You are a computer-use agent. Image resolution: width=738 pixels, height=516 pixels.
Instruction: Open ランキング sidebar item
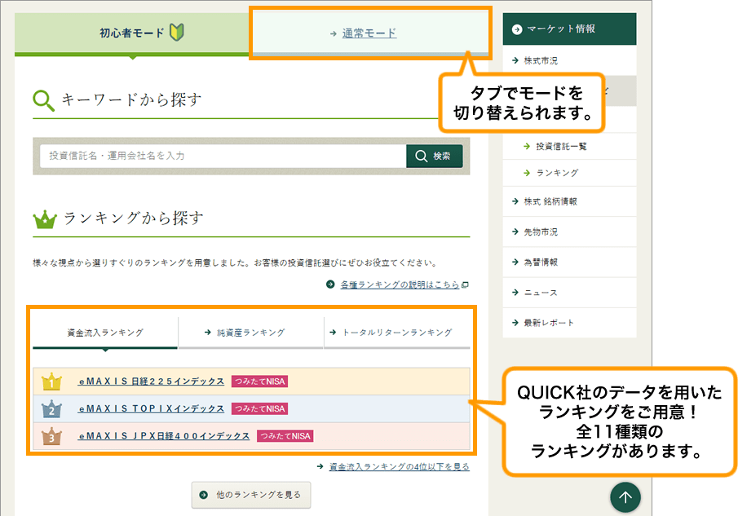click(x=569, y=173)
